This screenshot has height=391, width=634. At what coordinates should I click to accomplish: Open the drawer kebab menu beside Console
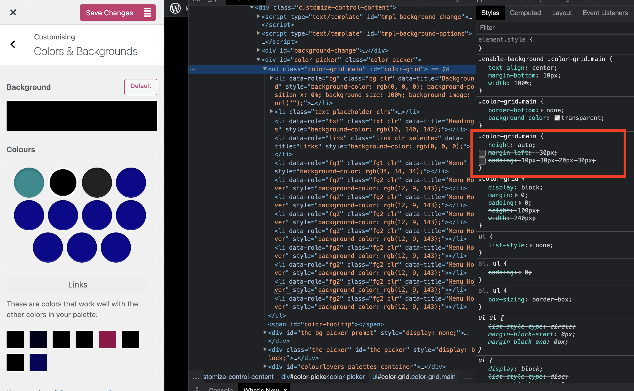(197, 389)
